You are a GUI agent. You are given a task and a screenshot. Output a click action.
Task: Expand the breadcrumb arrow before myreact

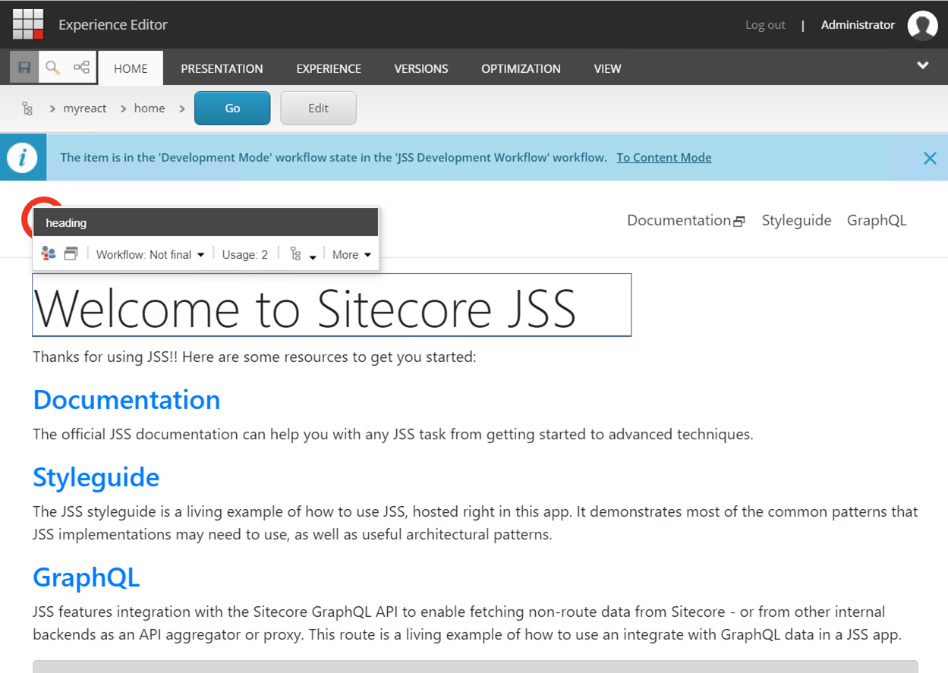coord(52,108)
